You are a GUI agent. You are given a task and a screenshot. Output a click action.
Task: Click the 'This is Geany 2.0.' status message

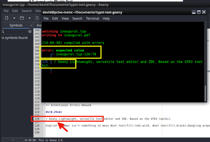click(44, 140)
